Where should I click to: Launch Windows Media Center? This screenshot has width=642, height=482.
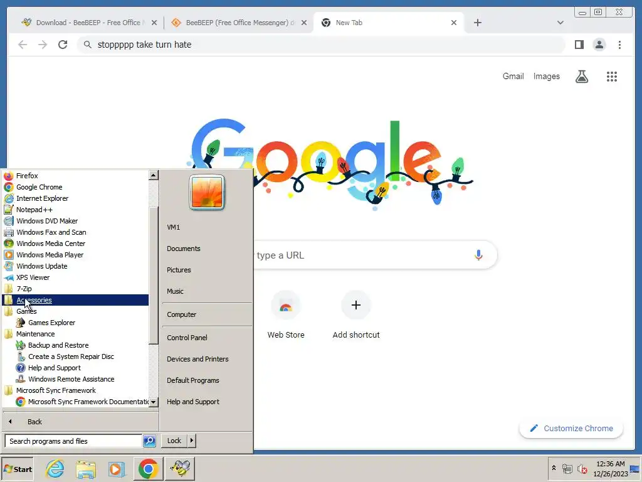pos(51,244)
